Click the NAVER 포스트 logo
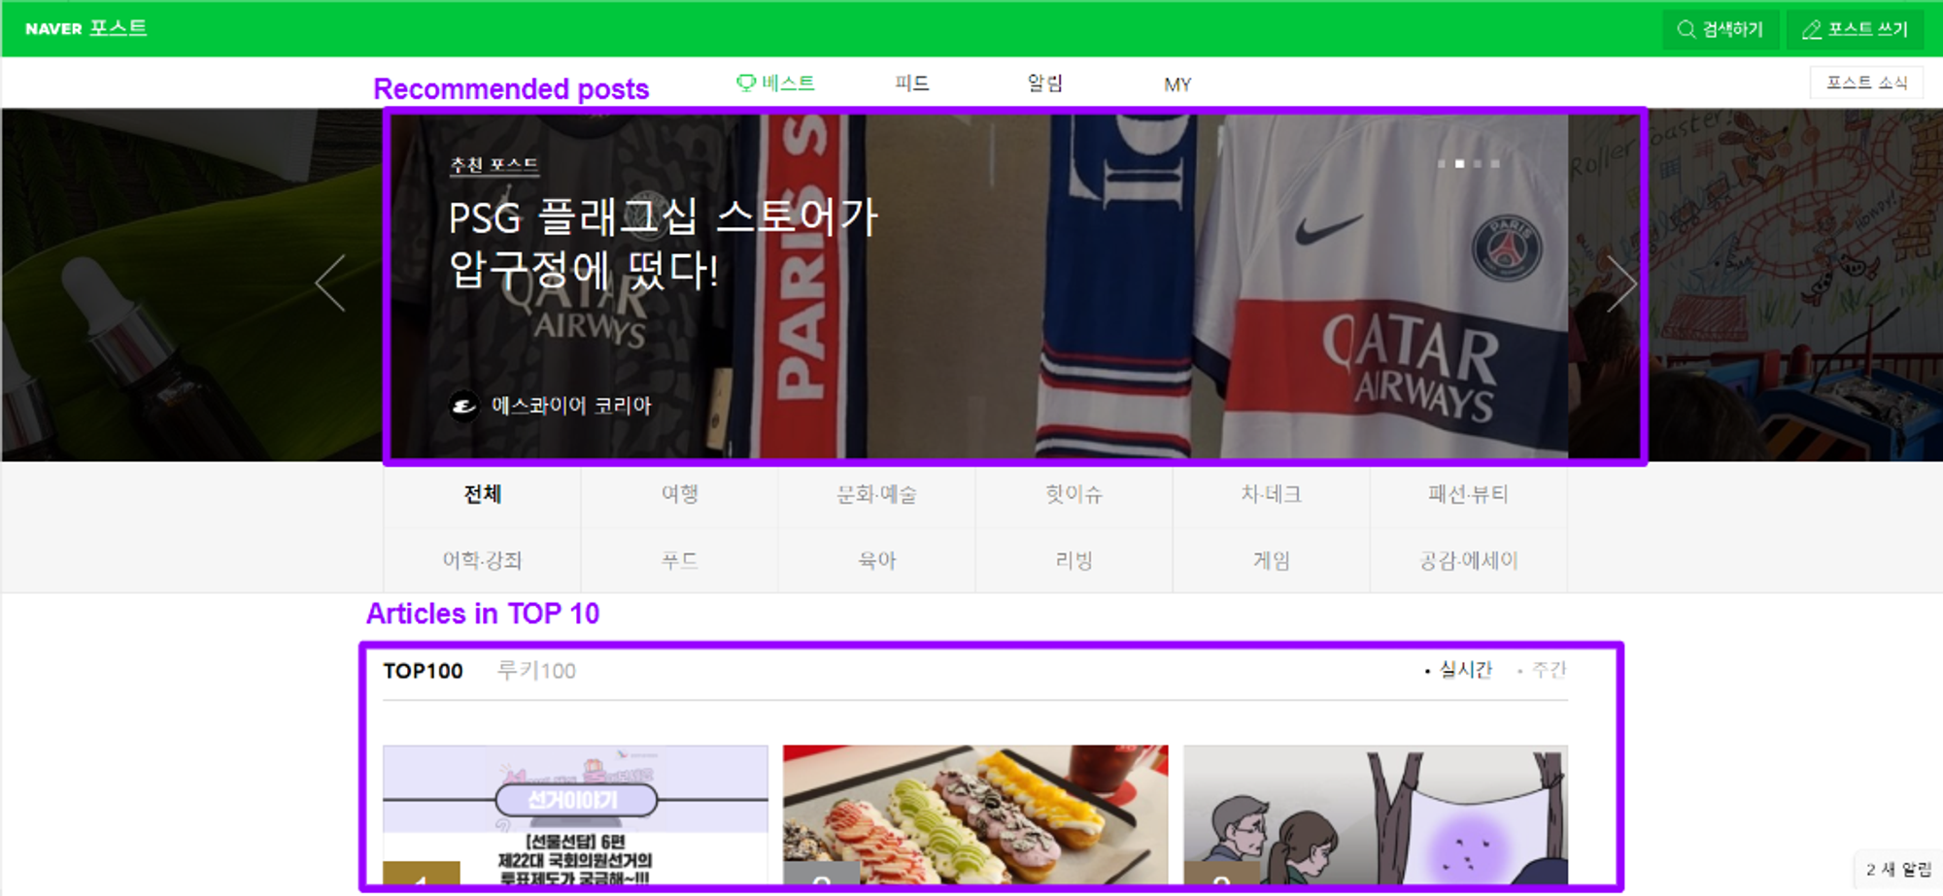 coord(85,28)
